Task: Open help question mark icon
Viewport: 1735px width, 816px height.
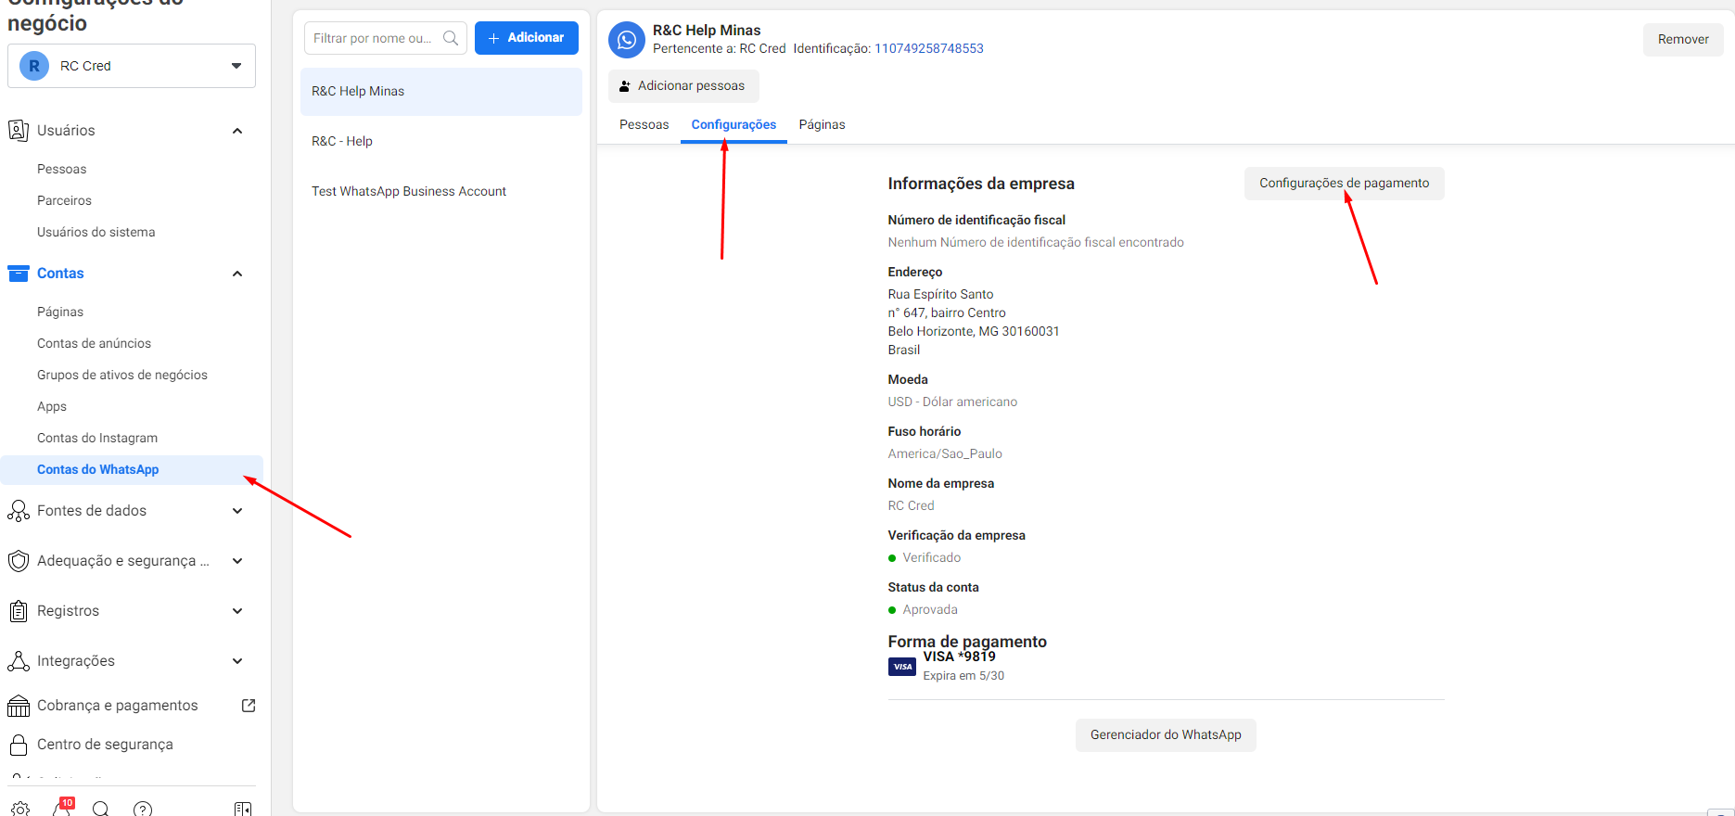Action: 143,809
